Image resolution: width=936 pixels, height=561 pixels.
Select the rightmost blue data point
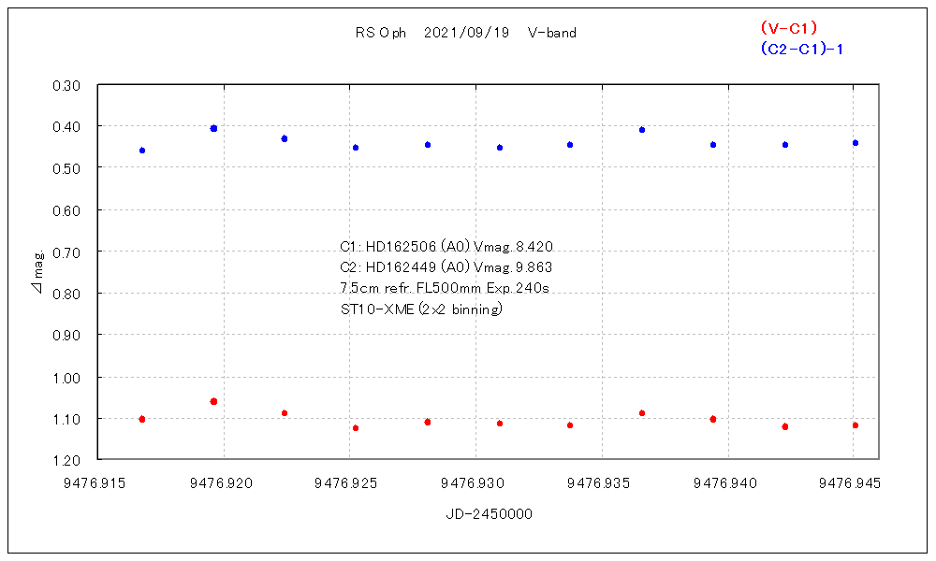coord(856,143)
